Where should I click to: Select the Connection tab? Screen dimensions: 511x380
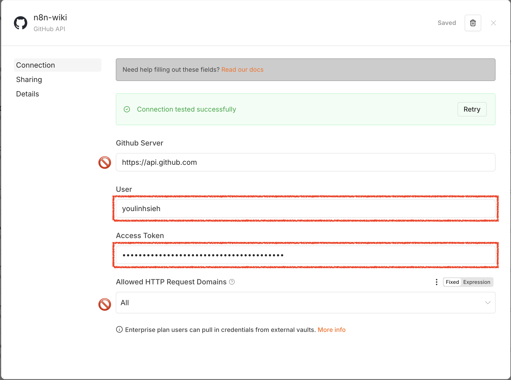tap(57, 65)
